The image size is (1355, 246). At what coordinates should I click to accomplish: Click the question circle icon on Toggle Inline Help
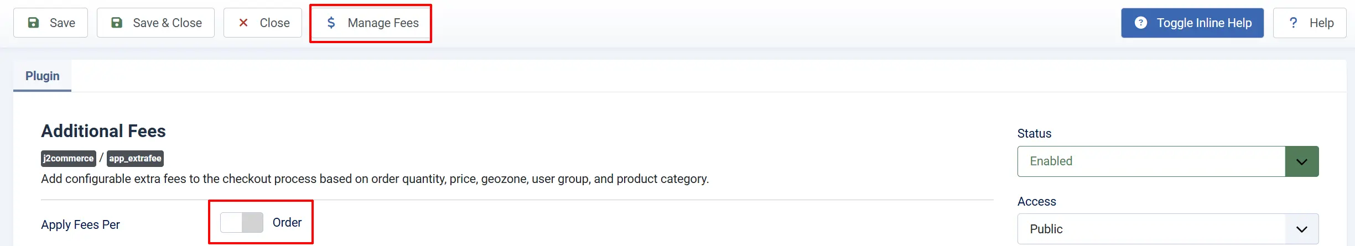pyautogui.click(x=1141, y=23)
